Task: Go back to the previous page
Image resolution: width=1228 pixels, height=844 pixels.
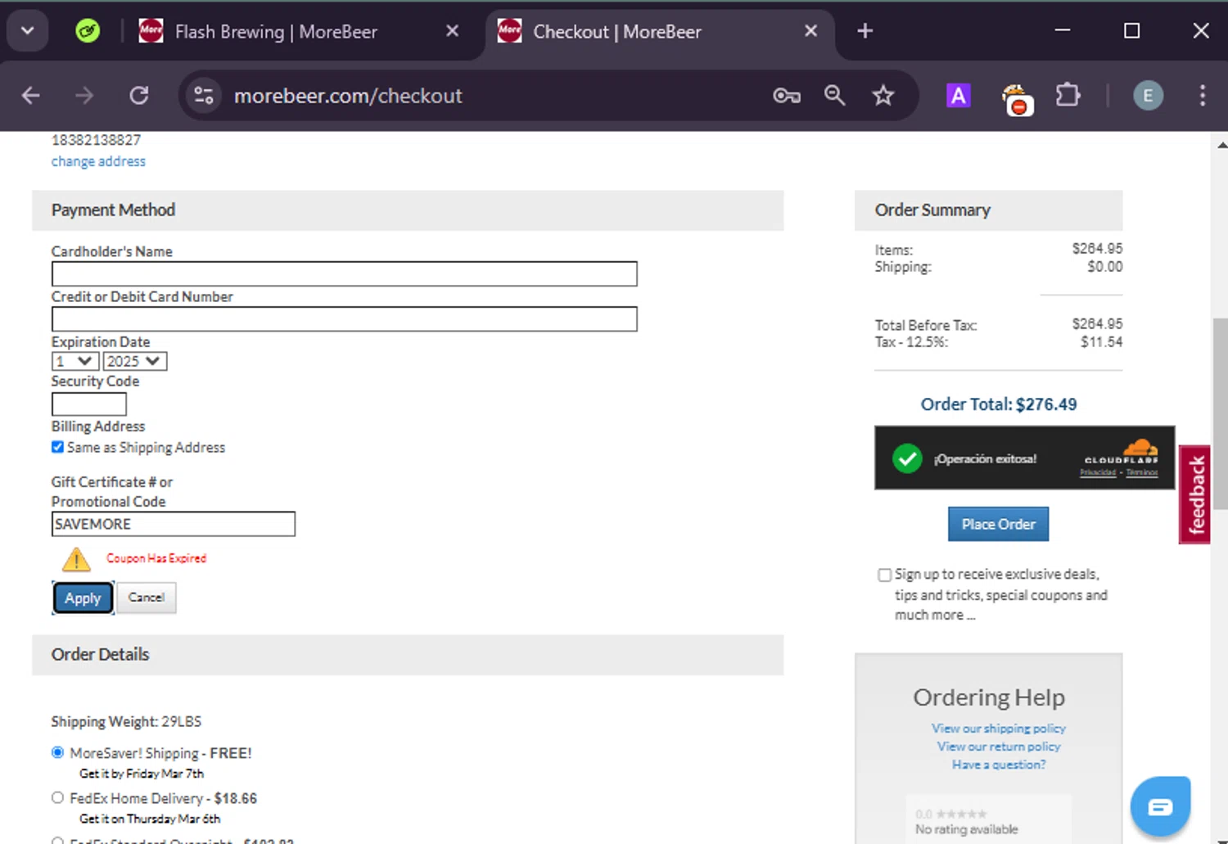Action: coord(31,96)
